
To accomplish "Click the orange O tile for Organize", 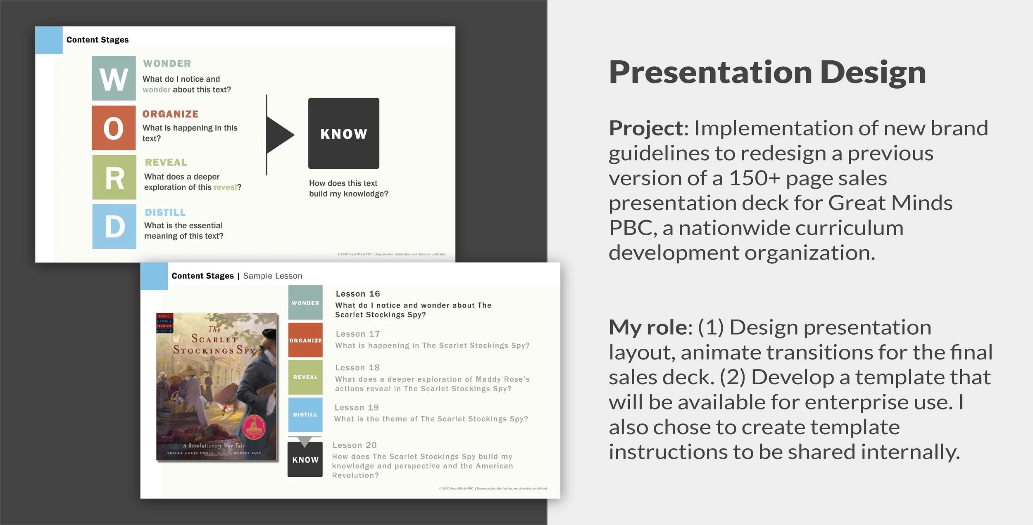I will [114, 128].
